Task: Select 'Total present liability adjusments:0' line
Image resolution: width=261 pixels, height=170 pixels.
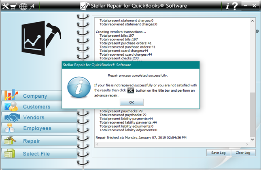Action: 127,126
